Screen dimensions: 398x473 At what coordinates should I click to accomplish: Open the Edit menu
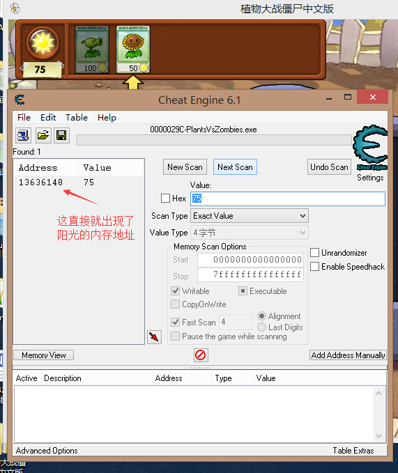pos(48,117)
